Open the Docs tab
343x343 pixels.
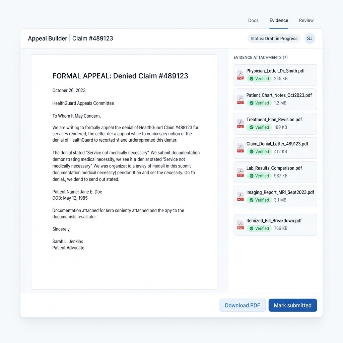pos(253,20)
